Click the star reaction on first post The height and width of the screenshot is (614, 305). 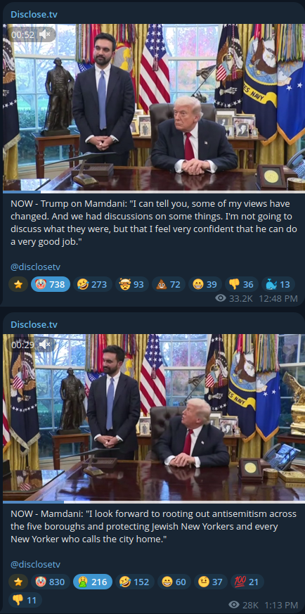(x=18, y=284)
